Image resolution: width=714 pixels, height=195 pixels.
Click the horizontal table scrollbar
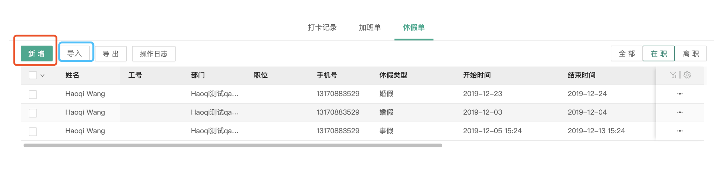233,145
